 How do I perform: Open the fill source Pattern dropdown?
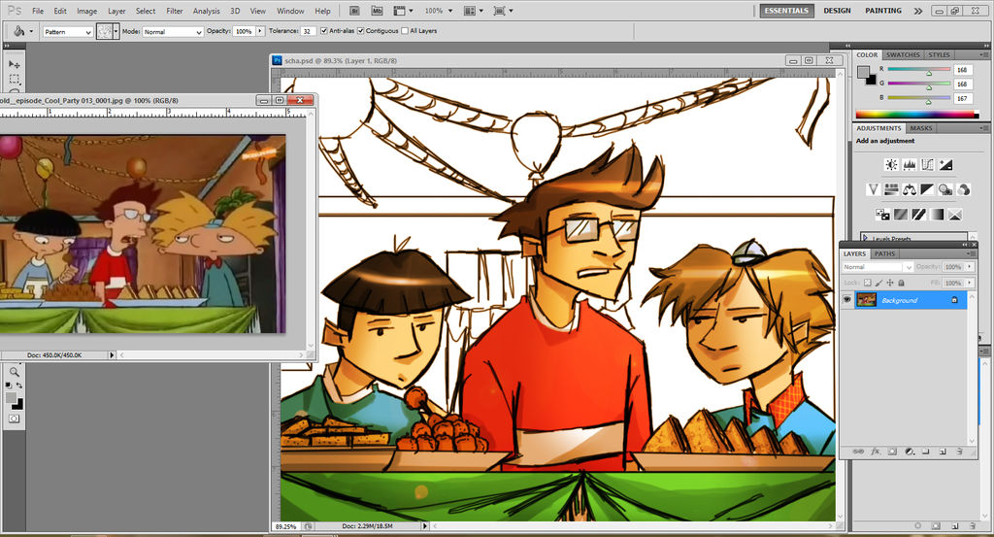(68, 32)
